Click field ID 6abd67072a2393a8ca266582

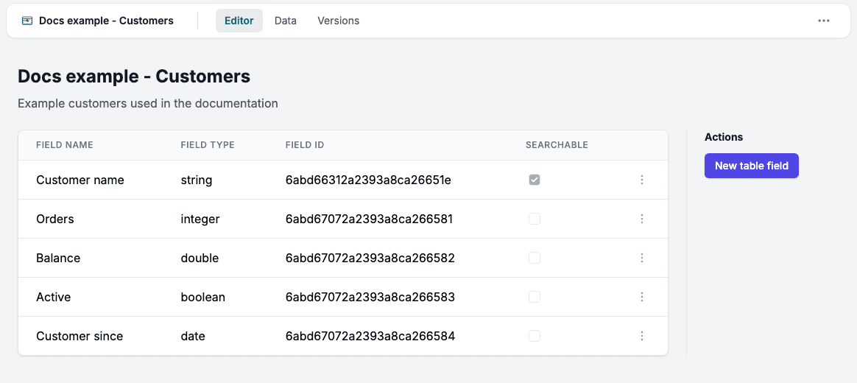(x=370, y=259)
